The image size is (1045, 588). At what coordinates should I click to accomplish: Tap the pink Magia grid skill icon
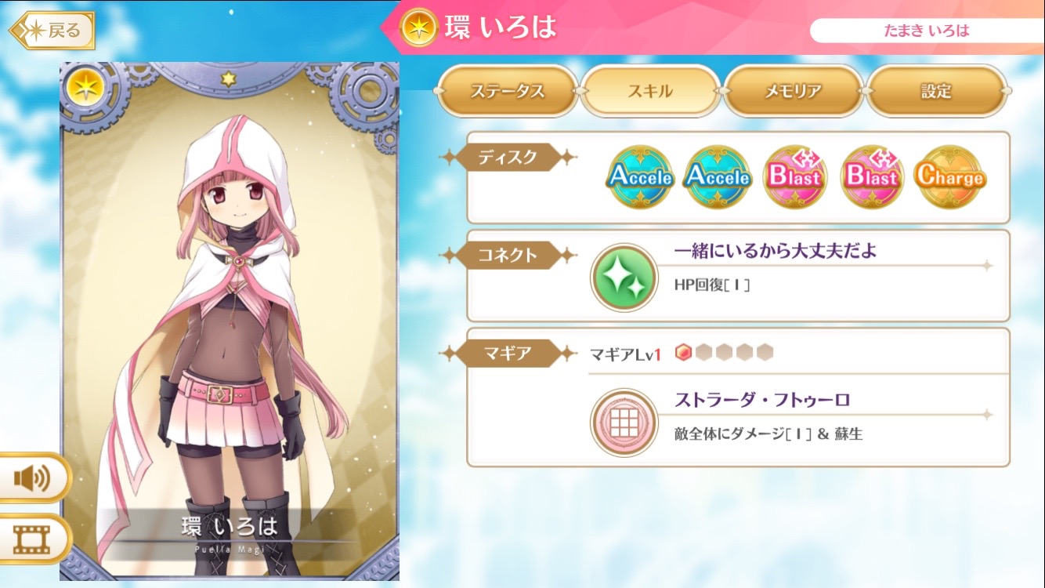[624, 423]
